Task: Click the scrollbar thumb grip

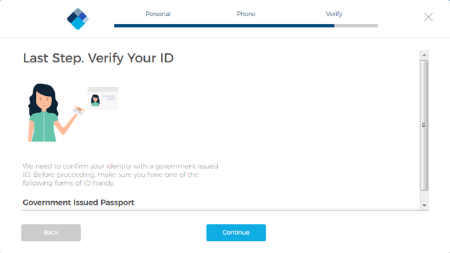Action: (424, 125)
